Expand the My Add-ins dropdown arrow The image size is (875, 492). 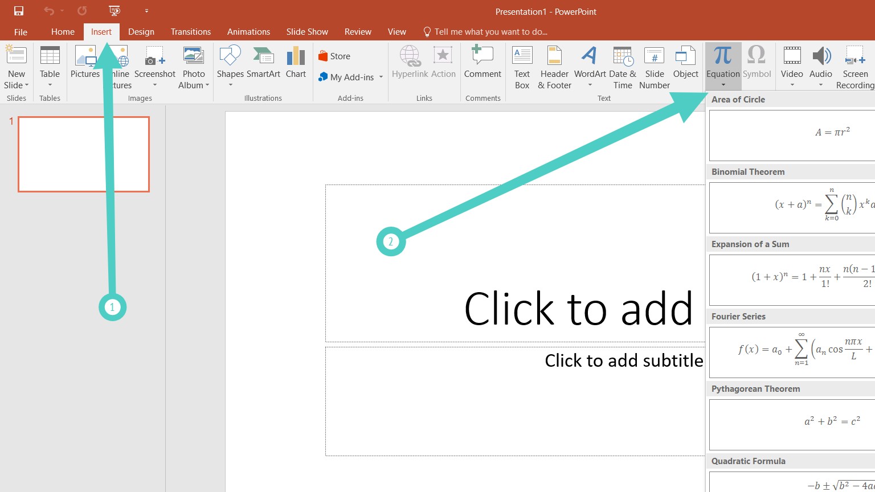click(x=381, y=77)
